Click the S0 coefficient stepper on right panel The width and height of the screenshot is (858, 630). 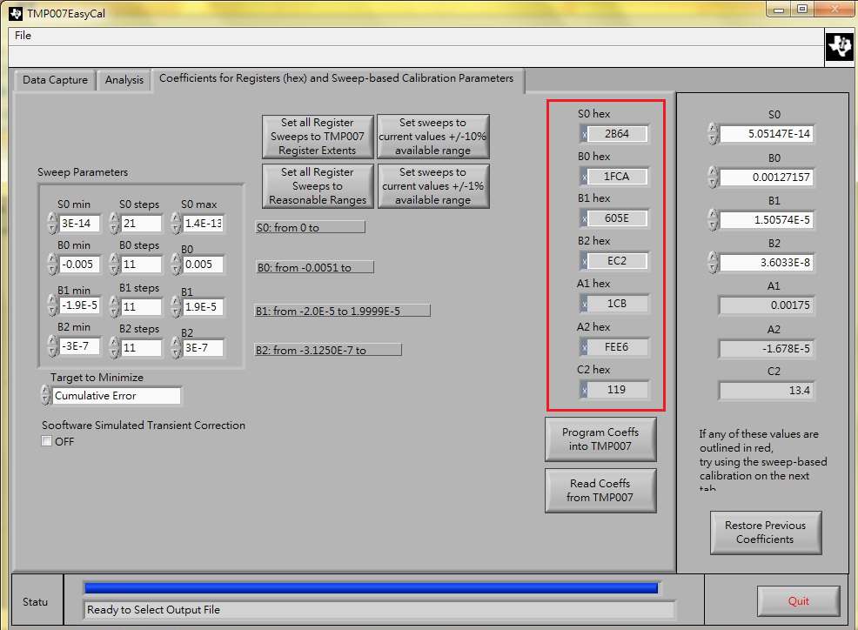tap(713, 133)
